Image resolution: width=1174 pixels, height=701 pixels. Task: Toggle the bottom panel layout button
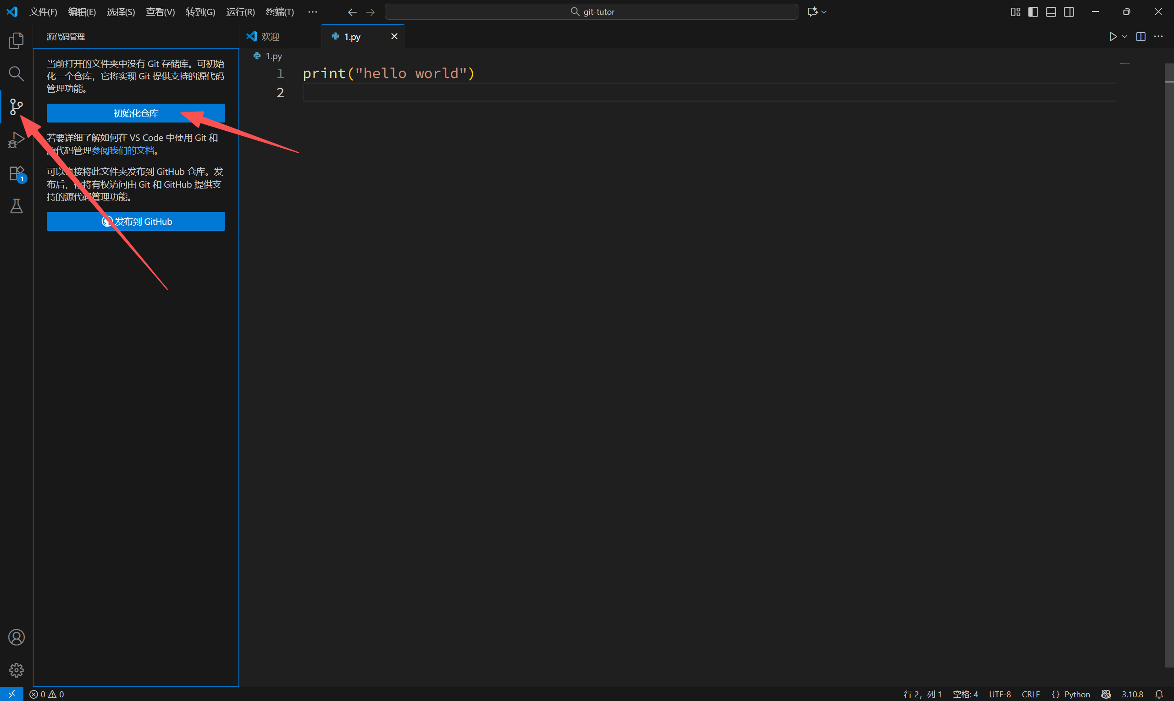point(1051,12)
